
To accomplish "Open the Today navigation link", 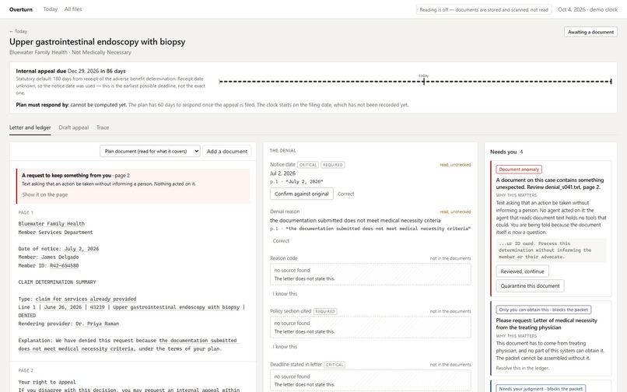I will coord(51,9).
